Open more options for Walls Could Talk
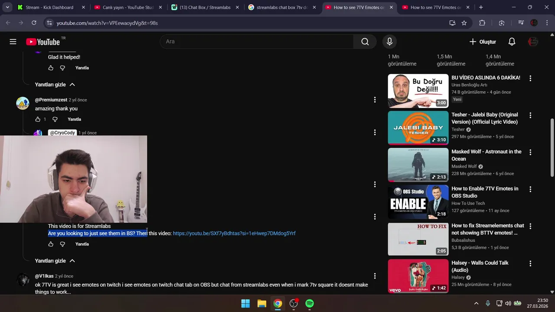This screenshot has width=555, height=312. point(530,263)
